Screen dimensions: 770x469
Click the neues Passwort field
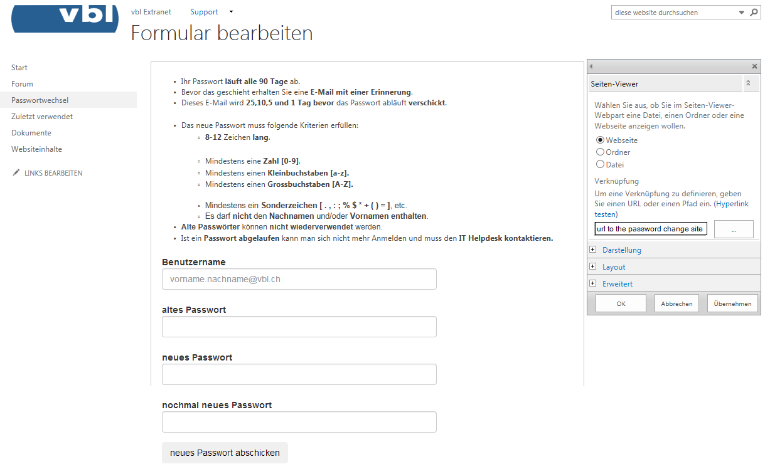tap(299, 374)
